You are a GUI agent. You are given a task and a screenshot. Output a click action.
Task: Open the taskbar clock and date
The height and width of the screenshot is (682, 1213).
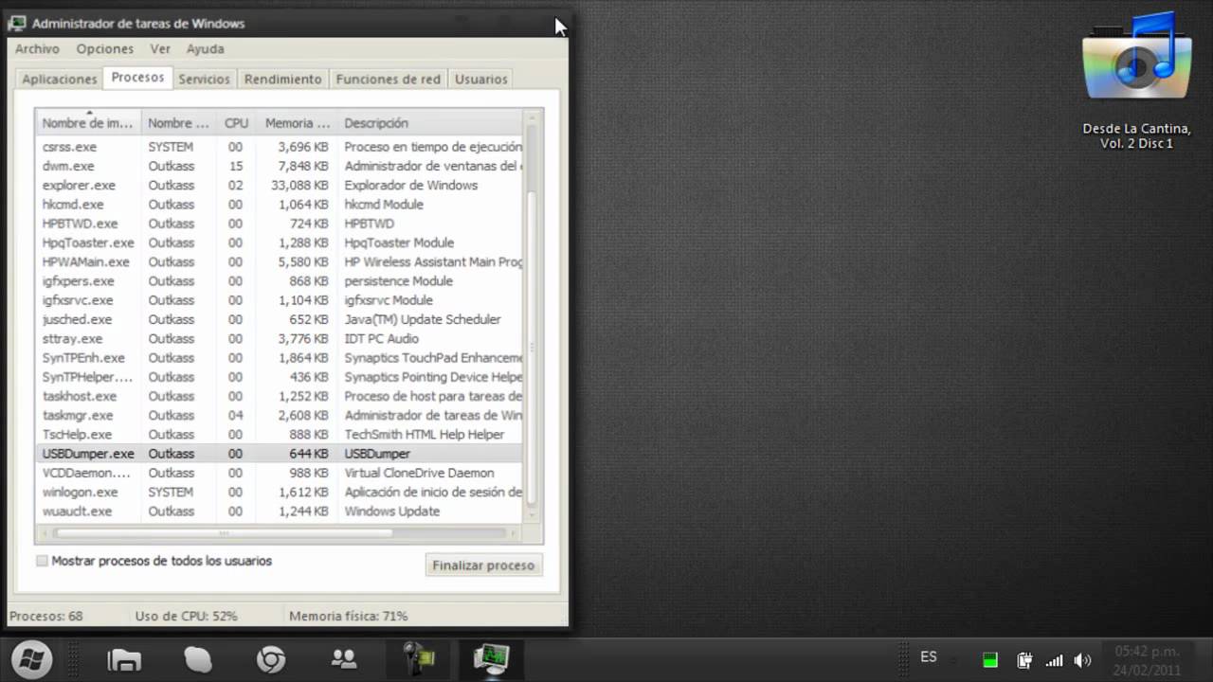[x=1147, y=660]
